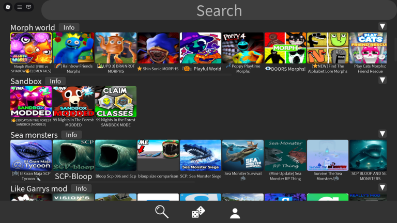Open 99 DAYS IN THE FOREST SANDBOX game
The height and width of the screenshot is (223, 397).
tap(31, 102)
